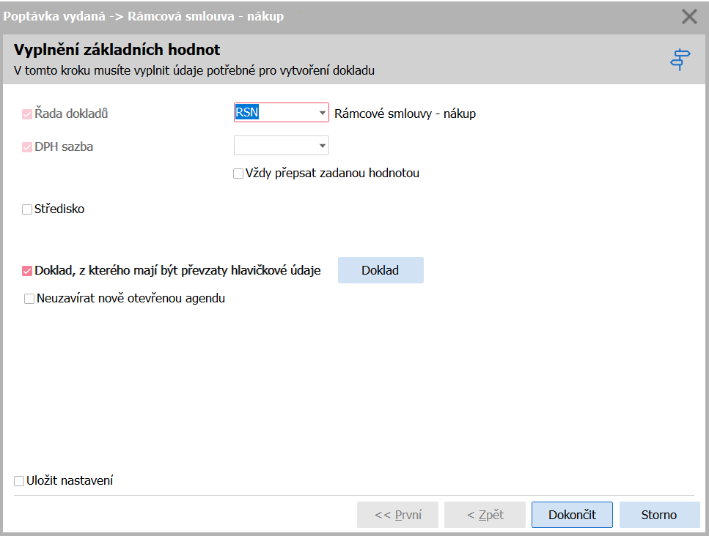Toggle the DPH sazba checkbox

[x=27, y=147]
